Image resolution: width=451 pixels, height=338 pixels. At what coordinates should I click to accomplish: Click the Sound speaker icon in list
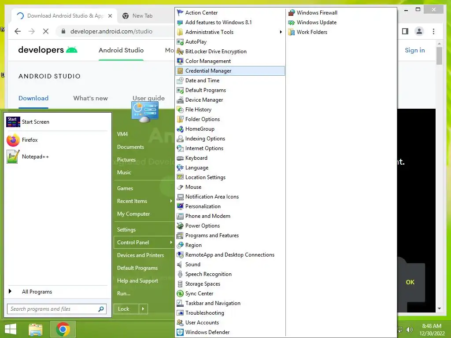coord(180,265)
